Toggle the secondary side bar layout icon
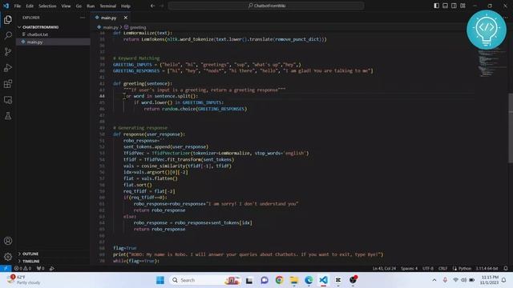This screenshot has height=288, width=513. point(454,6)
